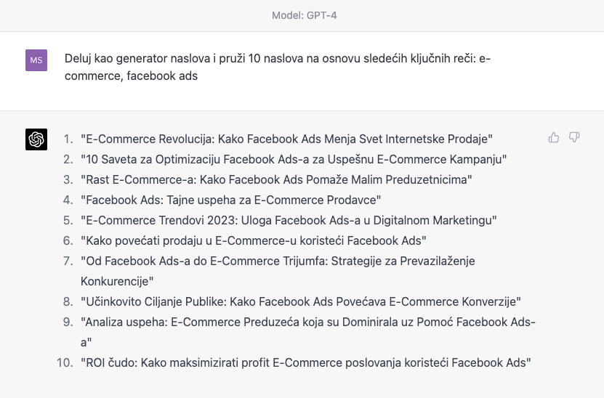Click the word Konkurencije in title 7
604x398 pixels.
pos(117,281)
